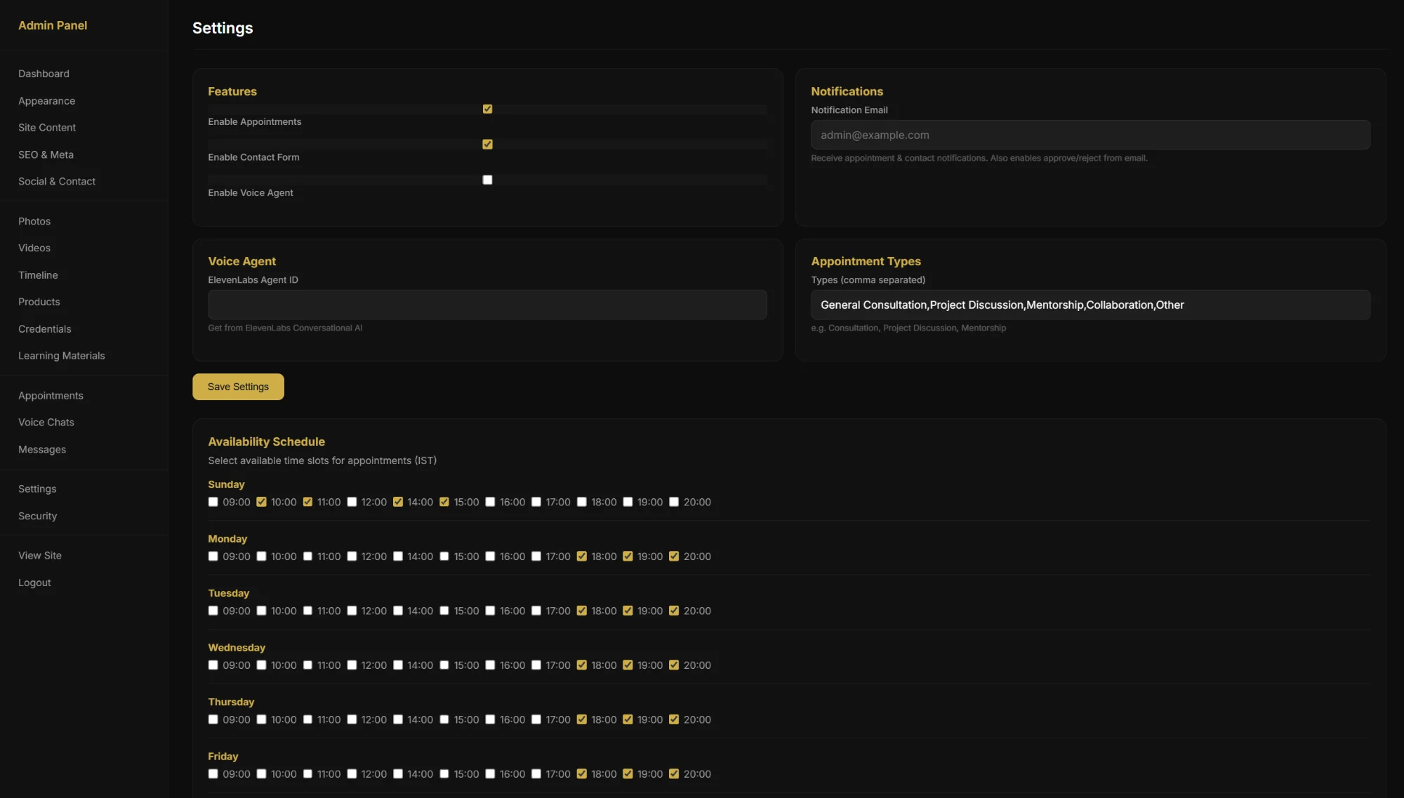This screenshot has width=1404, height=798.
Task: Click the Save Settings button
Action: [238, 387]
